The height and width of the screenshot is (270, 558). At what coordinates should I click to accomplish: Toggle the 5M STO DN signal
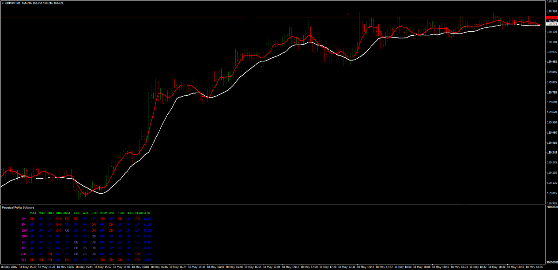(x=93, y=225)
